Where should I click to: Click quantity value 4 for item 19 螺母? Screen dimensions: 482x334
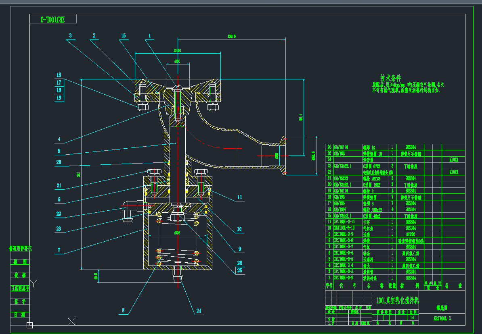click(392, 191)
